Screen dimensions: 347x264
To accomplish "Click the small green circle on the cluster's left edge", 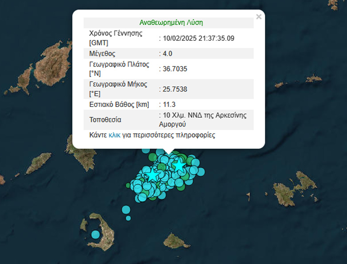I will (x=128, y=185).
